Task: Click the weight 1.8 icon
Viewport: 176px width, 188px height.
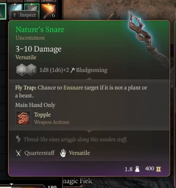Action: [x=137, y=169]
